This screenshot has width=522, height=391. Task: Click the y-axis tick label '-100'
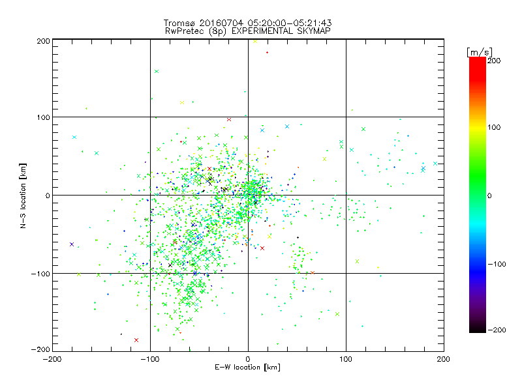(x=40, y=274)
